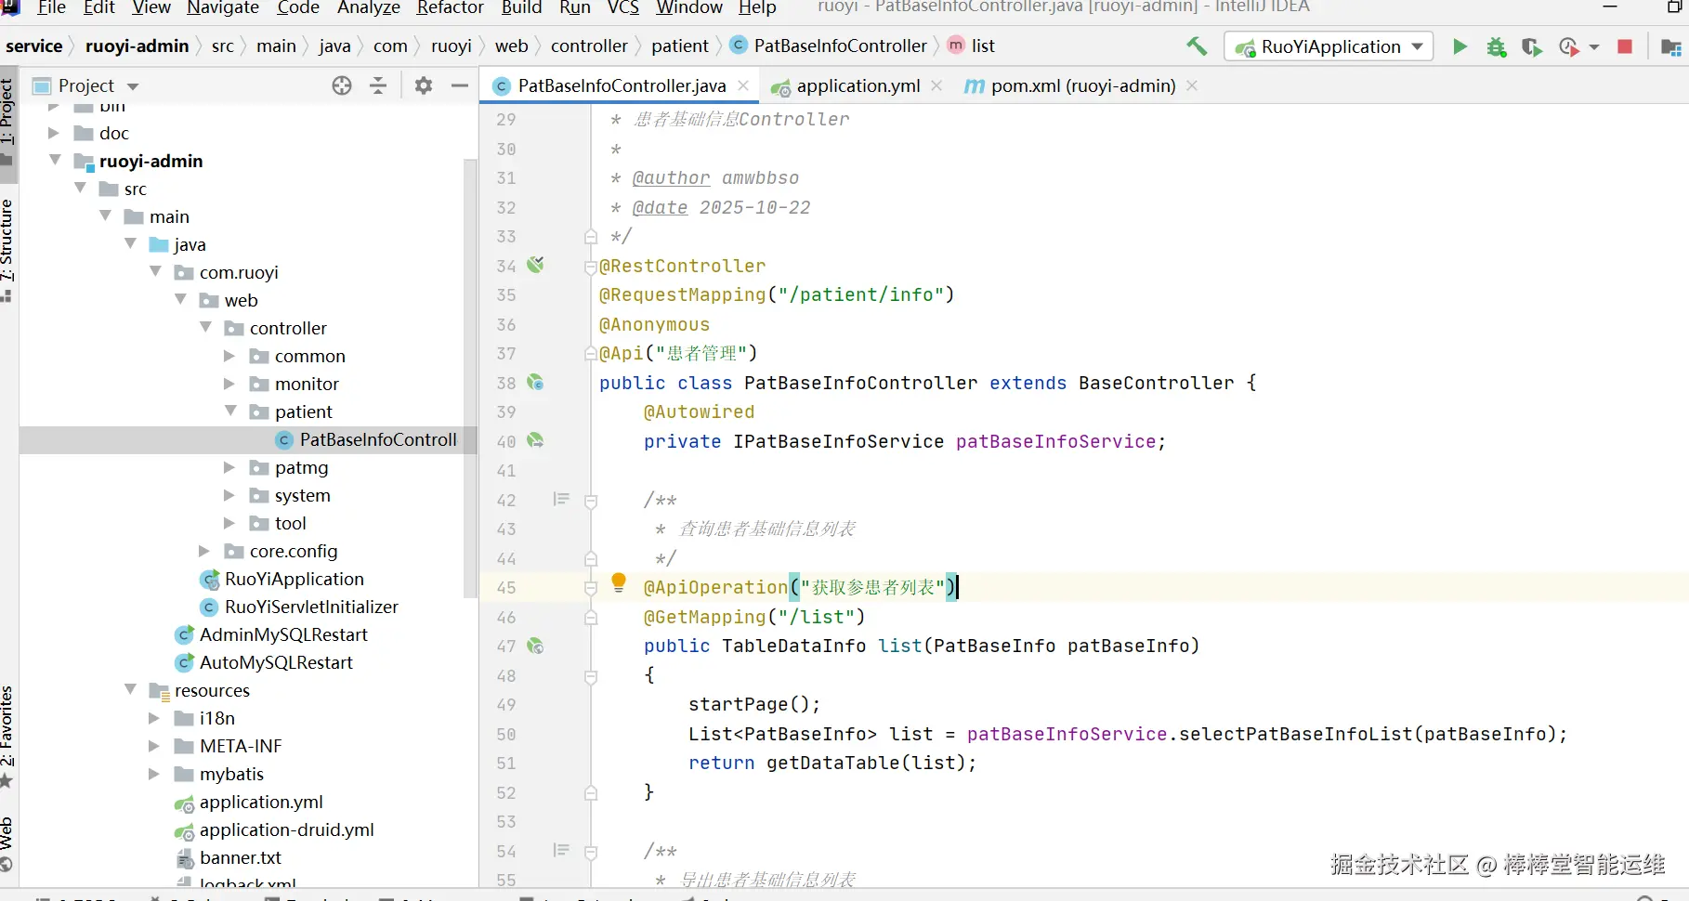Open the Build menu
The width and height of the screenshot is (1689, 901).
521,7
